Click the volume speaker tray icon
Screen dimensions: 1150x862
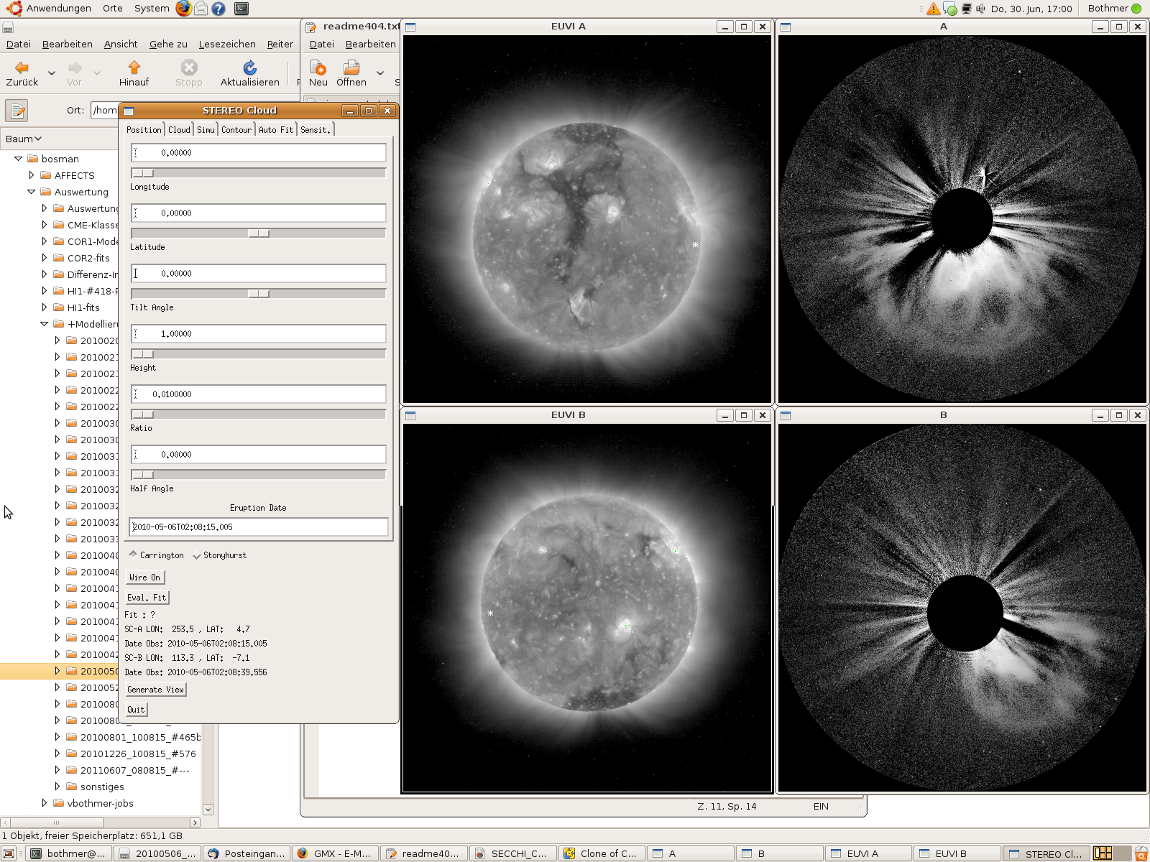pyautogui.click(x=981, y=9)
